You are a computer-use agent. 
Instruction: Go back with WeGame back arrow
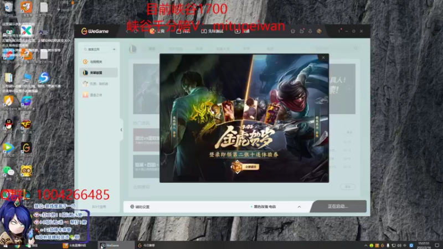(127, 32)
